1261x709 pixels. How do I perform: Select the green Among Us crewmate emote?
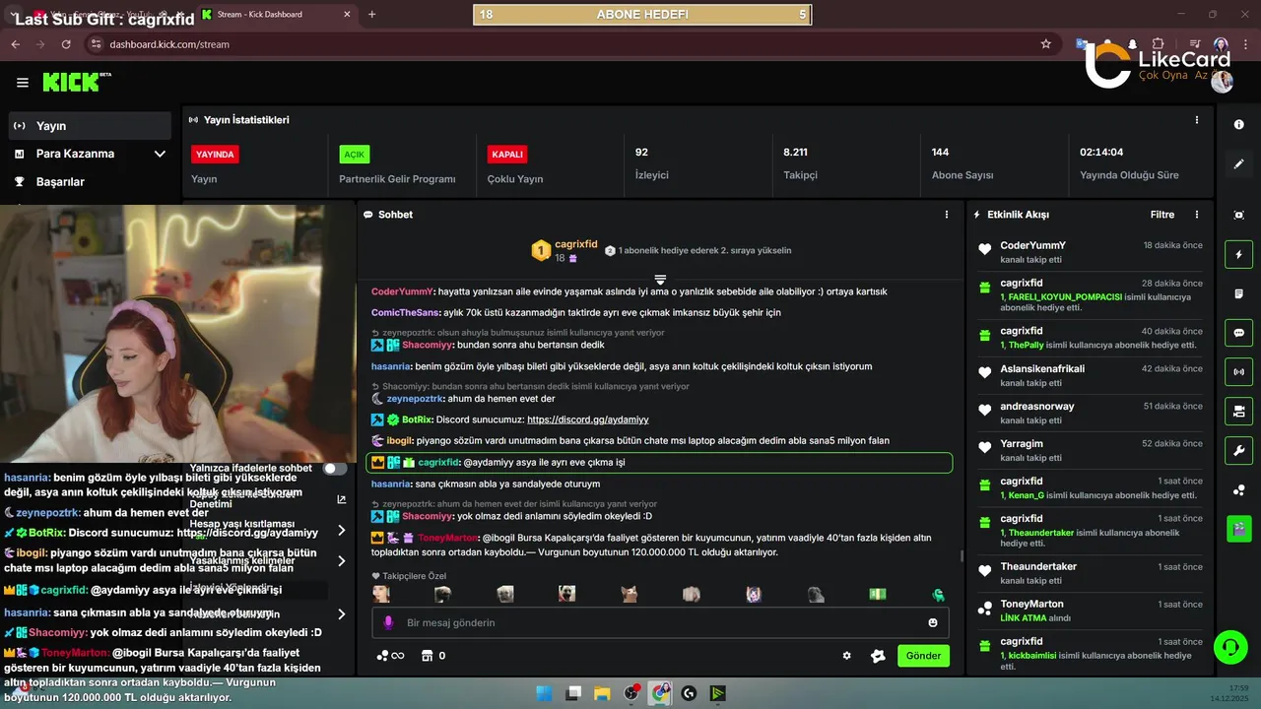(x=939, y=594)
